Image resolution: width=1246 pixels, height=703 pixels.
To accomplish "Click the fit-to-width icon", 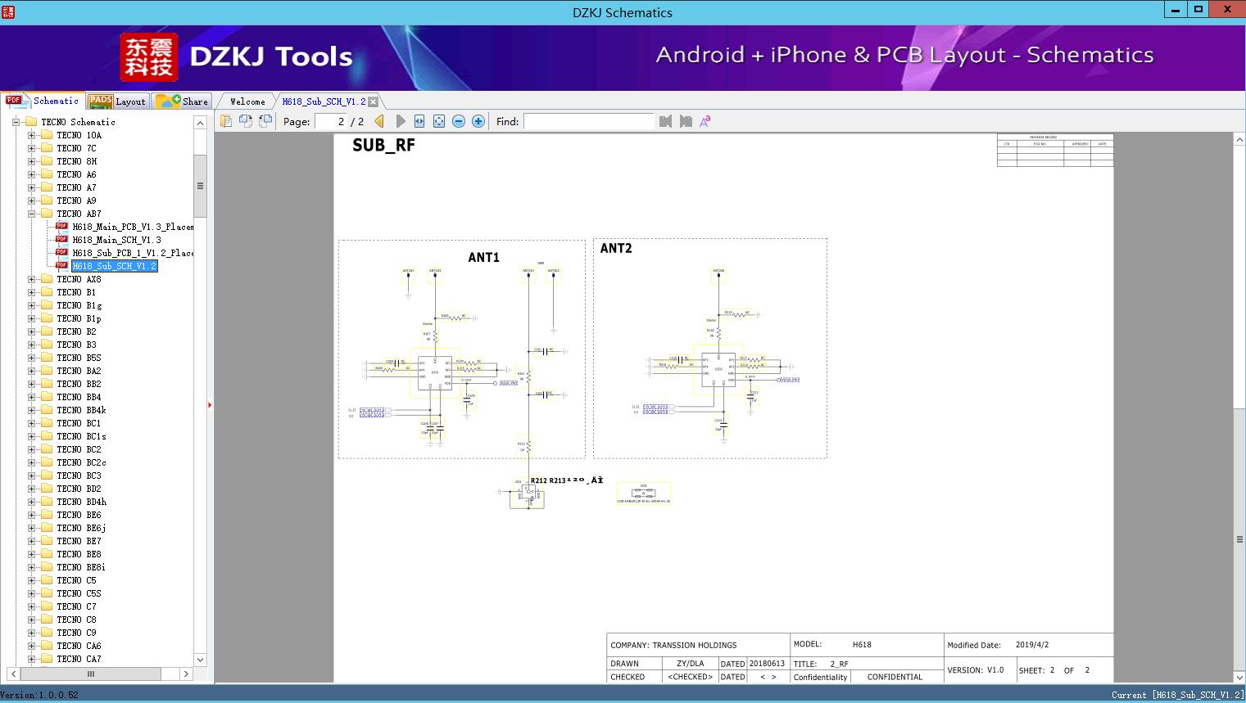I will pyautogui.click(x=419, y=121).
